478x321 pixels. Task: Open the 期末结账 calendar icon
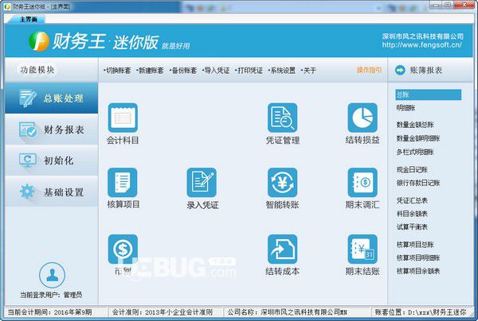362,249
